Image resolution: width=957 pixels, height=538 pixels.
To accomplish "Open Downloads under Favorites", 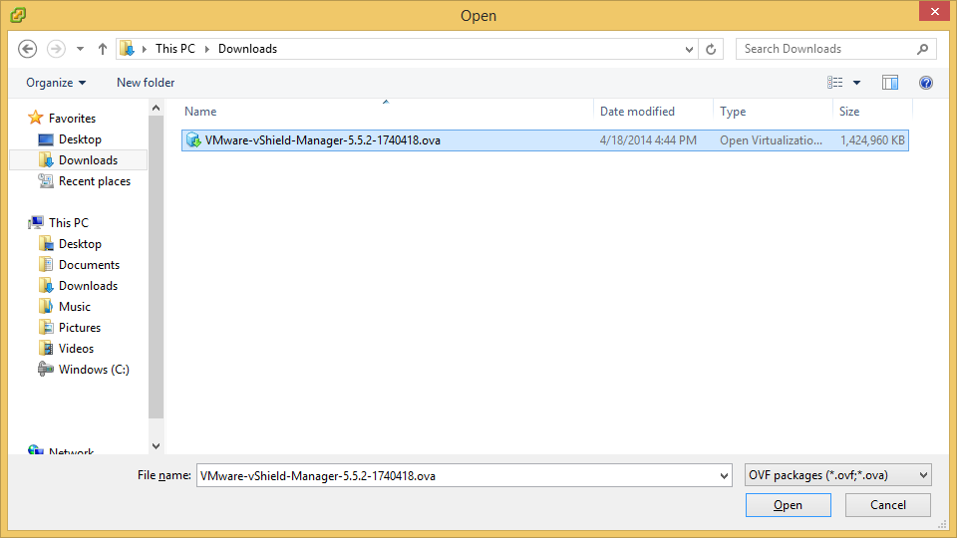I will (x=88, y=159).
